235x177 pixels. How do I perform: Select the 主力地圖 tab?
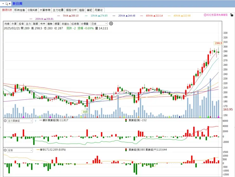pyautogui.click(x=58, y=10)
